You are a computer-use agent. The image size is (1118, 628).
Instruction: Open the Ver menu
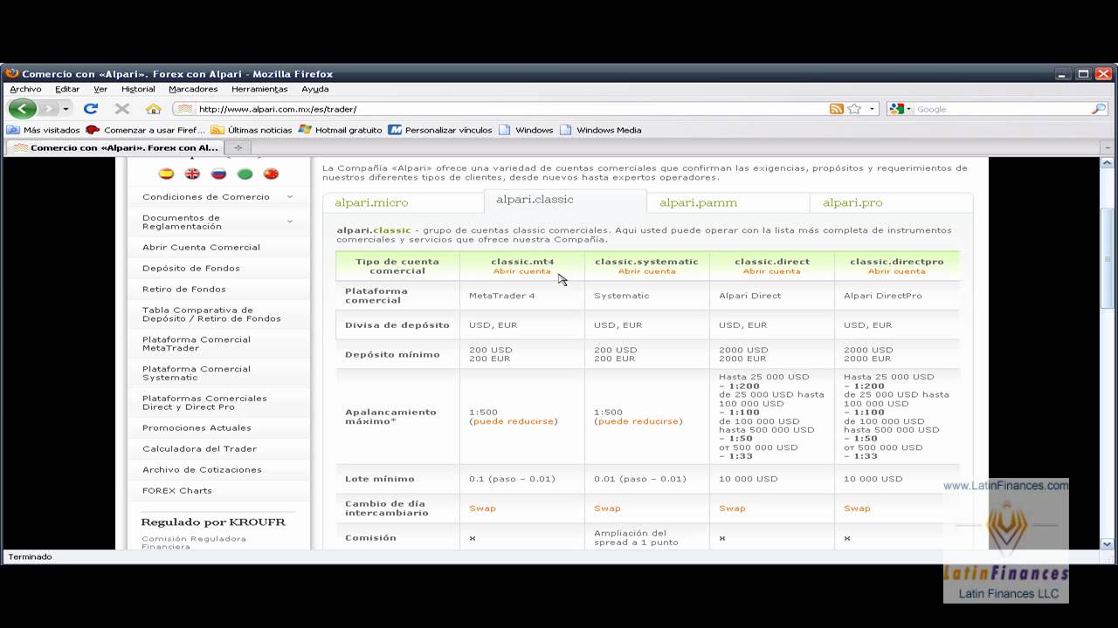click(x=100, y=89)
